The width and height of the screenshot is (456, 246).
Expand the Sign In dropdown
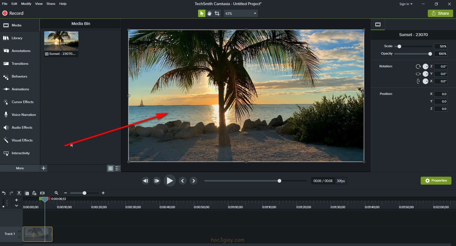pos(406,4)
